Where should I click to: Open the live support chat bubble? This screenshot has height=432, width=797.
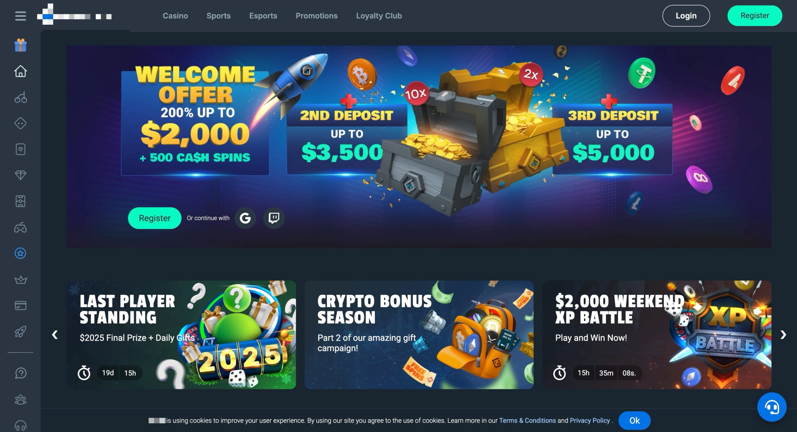[x=772, y=407]
